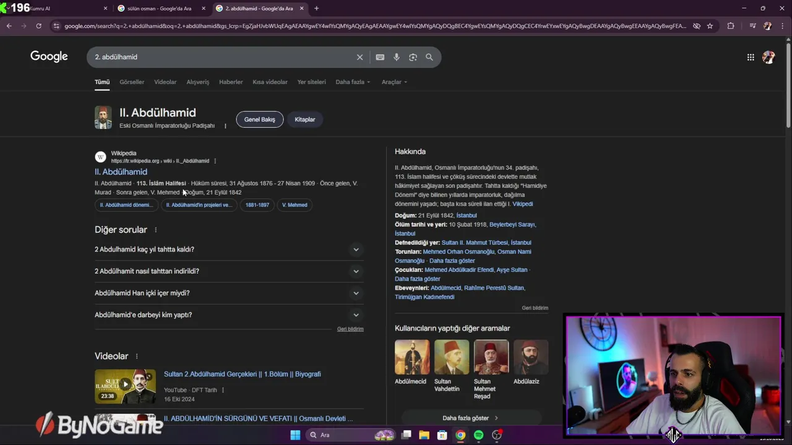This screenshot has height=445, width=792.
Task: Switch to the Yer siteleri tab
Action: pyautogui.click(x=311, y=82)
